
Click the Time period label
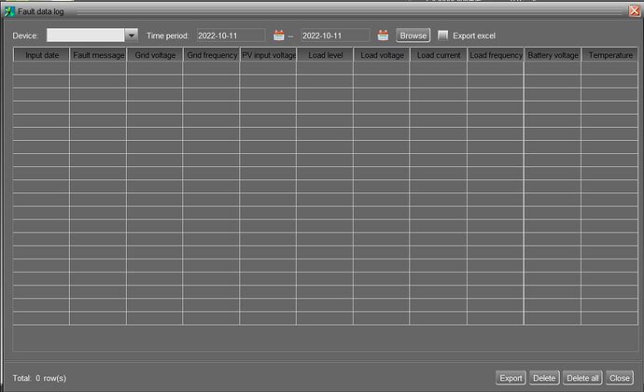pos(168,35)
